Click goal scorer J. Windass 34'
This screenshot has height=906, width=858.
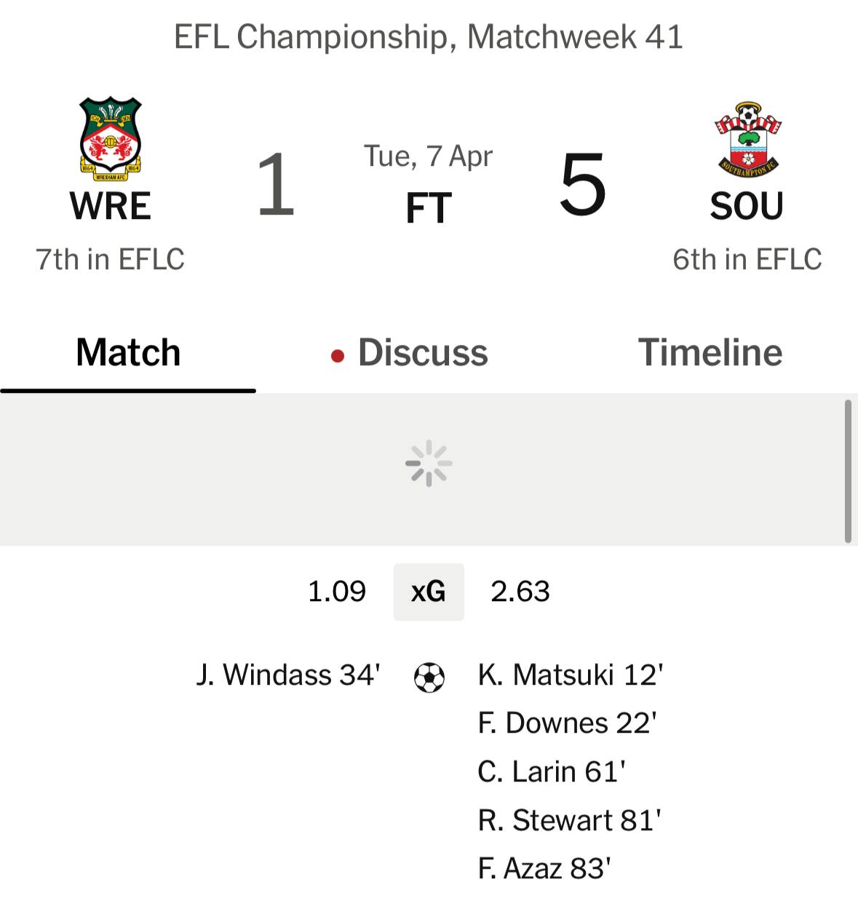(x=288, y=675)
